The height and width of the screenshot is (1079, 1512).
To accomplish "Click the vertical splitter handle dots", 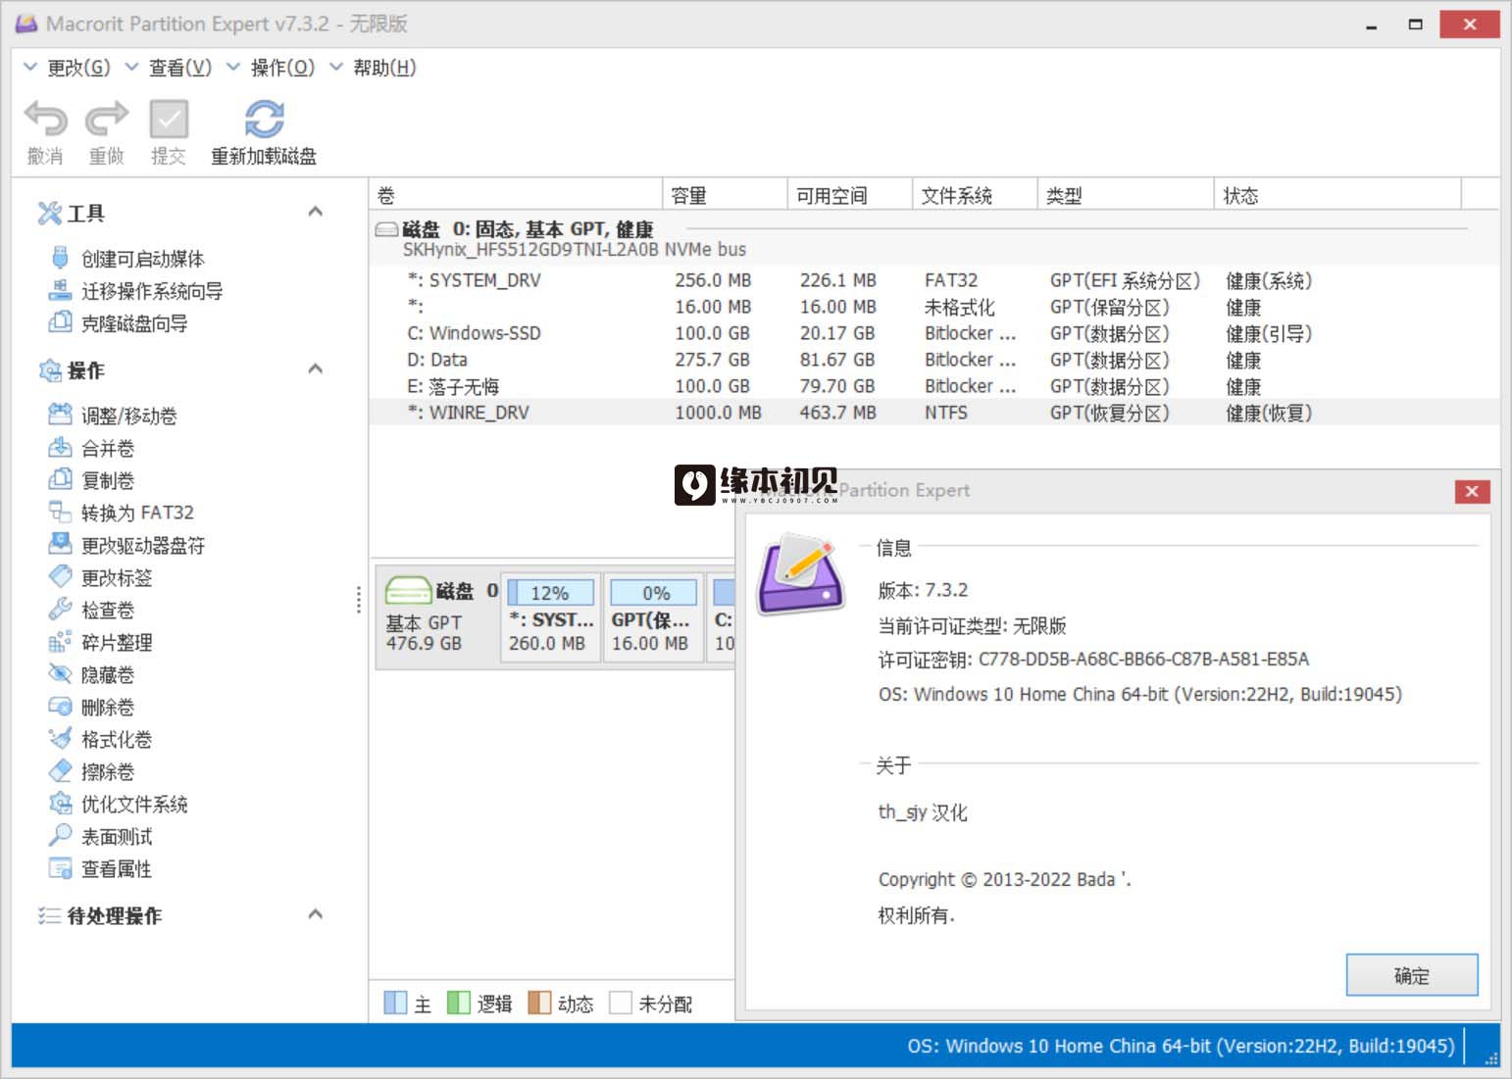I will (359, 599).
